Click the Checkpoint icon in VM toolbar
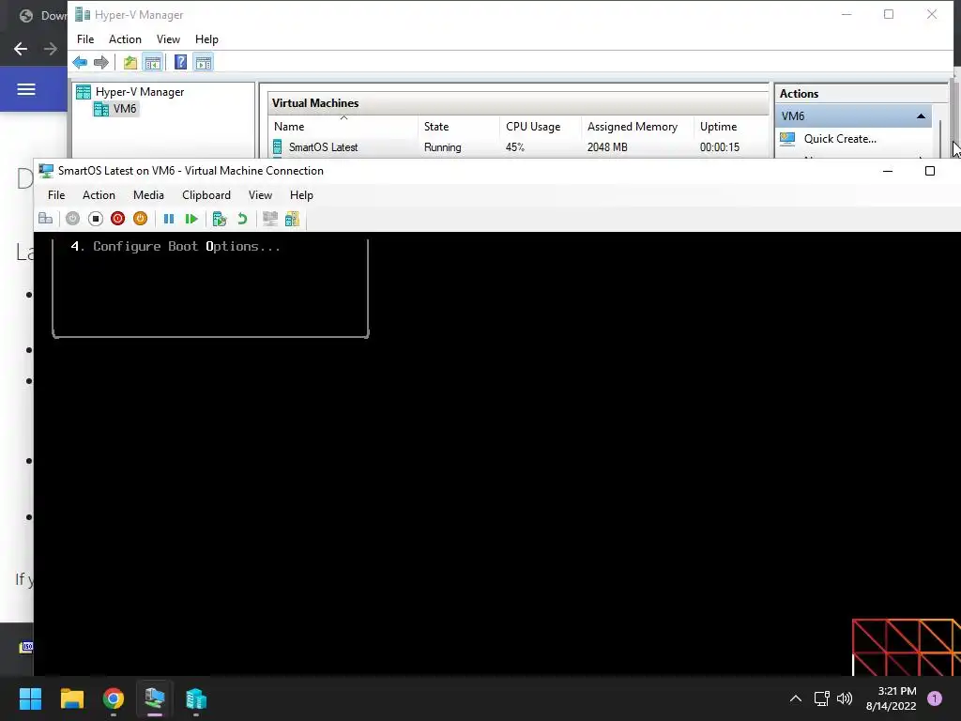This screenshot has height=721, width=961. point(220,218)
